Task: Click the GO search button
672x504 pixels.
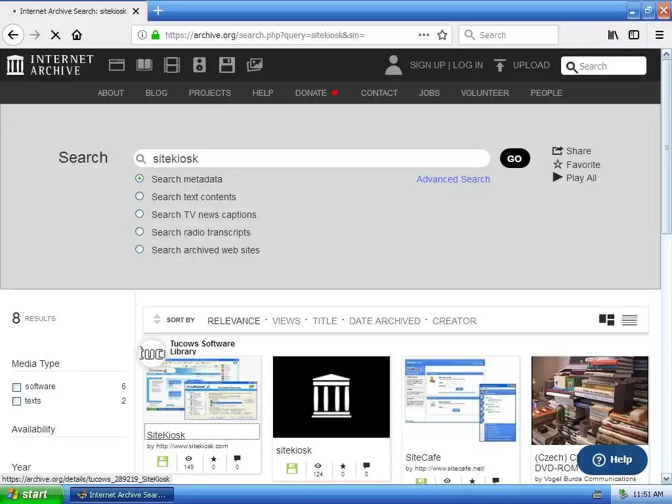Action: (514, 159)
